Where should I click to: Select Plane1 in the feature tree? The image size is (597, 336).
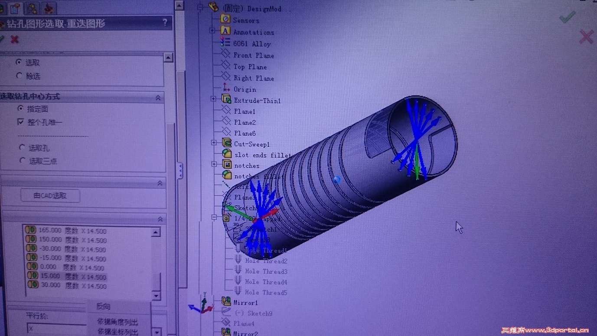point(245,111)
